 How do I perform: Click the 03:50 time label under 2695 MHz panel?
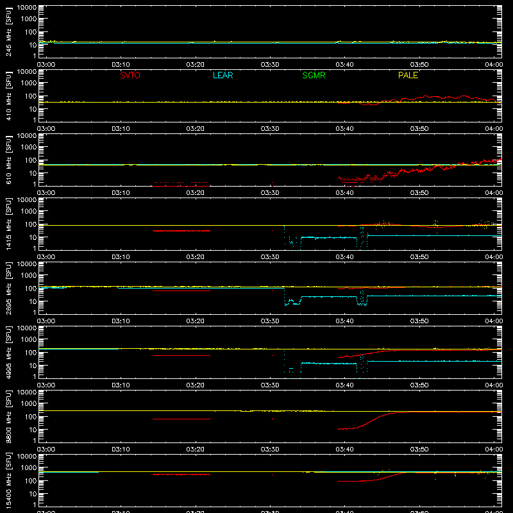click(419, 321)
